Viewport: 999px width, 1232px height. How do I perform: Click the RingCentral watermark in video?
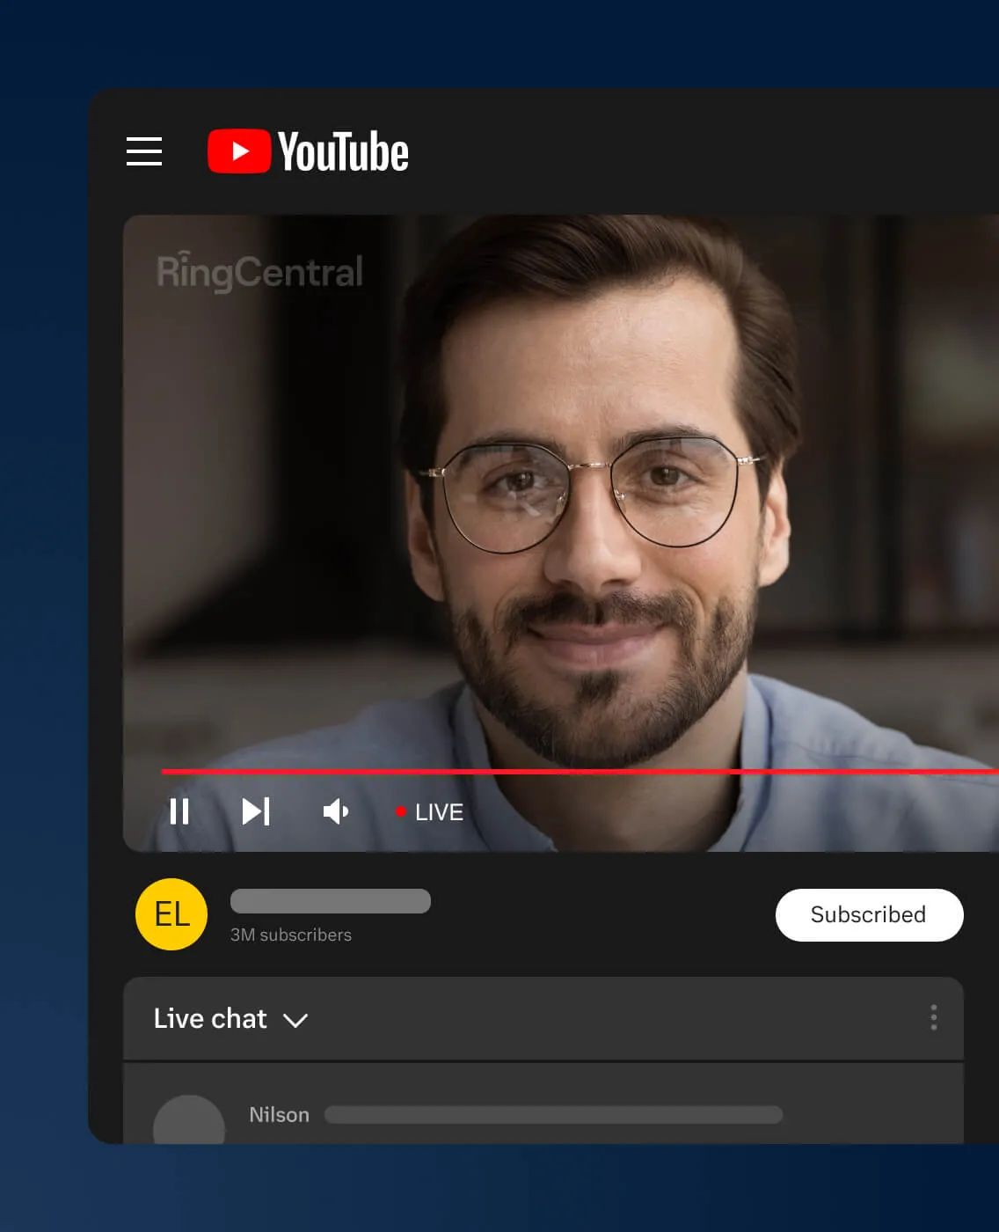click(259, 271)
